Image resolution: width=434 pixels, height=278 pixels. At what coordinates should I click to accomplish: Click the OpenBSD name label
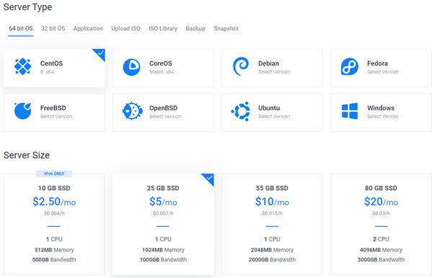click(x=164, y=108)
